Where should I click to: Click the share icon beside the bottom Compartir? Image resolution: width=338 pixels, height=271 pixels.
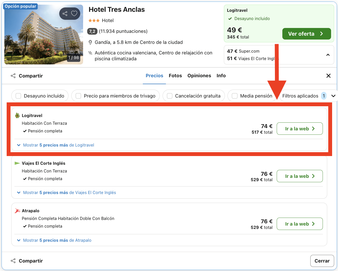coord(13,261)
